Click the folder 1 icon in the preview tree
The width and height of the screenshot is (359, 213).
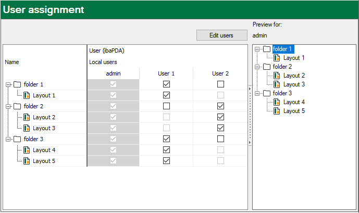tap(267, 49)
